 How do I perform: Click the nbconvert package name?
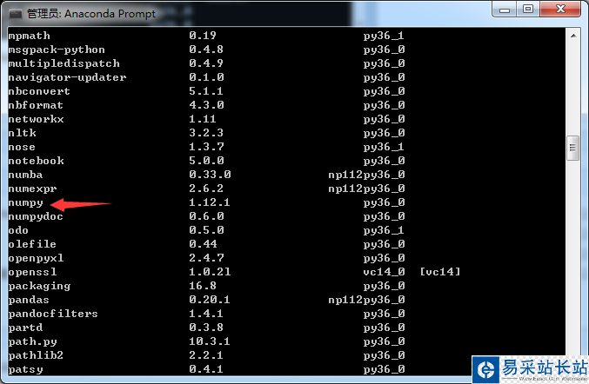pos(39,91)
